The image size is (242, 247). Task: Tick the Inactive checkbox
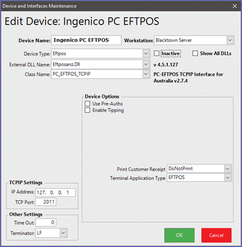(x=156, y=54)
